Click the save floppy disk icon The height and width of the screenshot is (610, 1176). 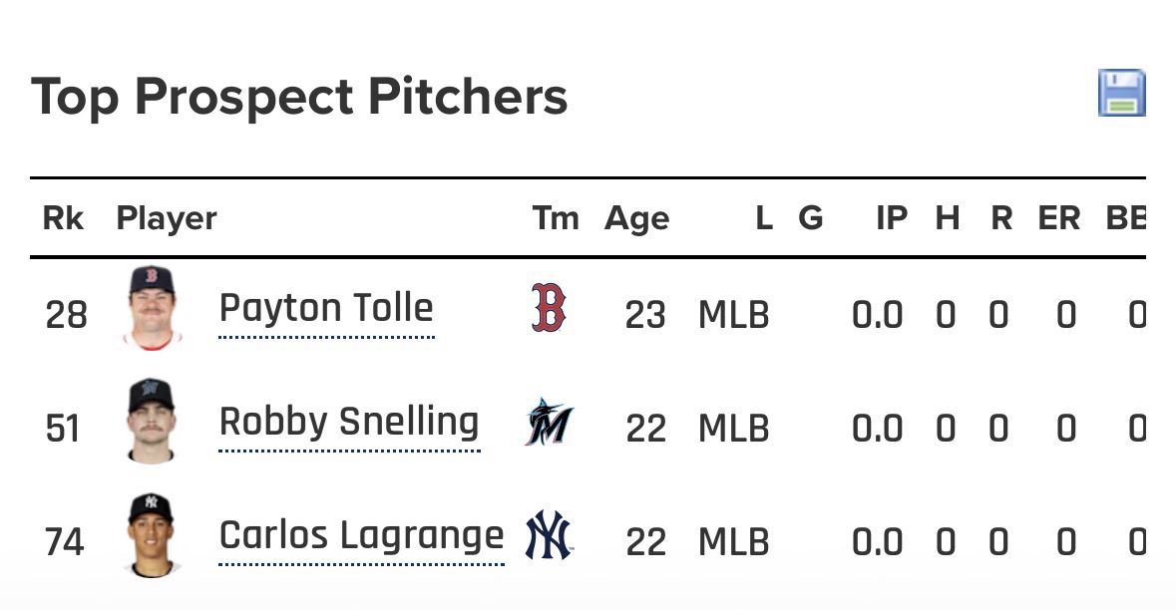[1121, 93]
